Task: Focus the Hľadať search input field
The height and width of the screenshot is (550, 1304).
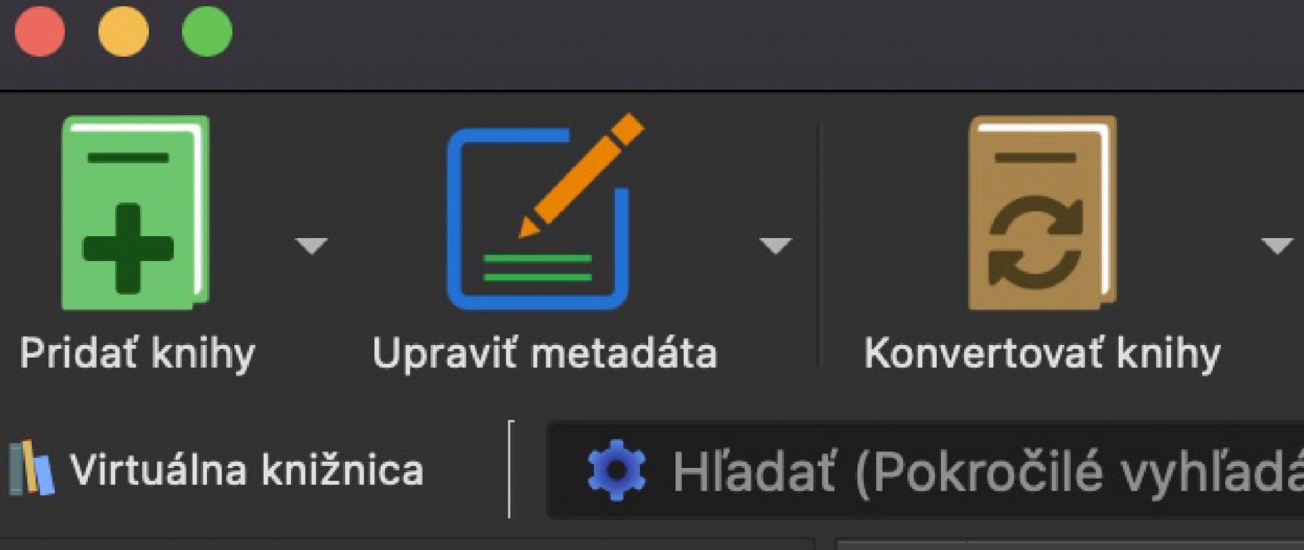Action: click(925, 470)
